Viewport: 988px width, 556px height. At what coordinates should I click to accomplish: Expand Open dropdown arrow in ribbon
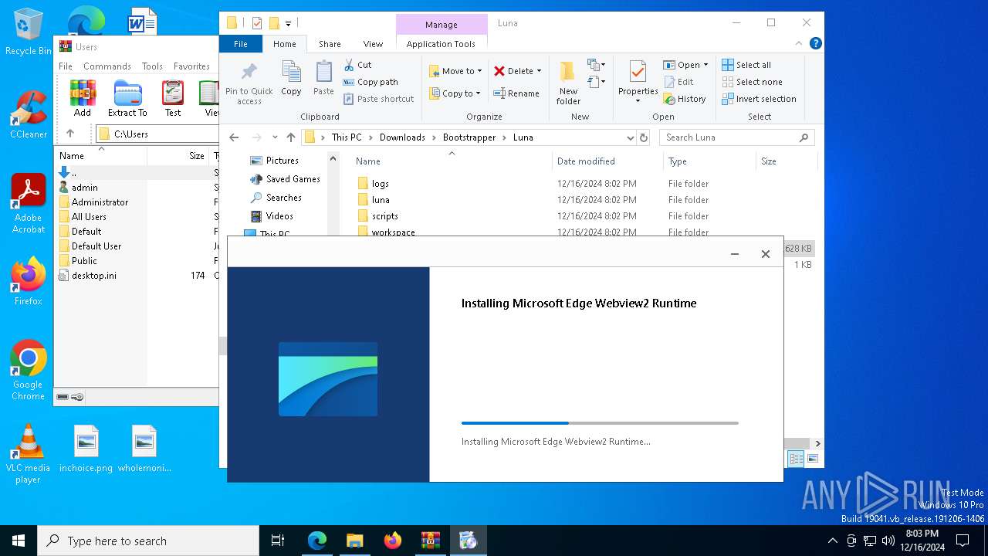click(x=705, y=65)
